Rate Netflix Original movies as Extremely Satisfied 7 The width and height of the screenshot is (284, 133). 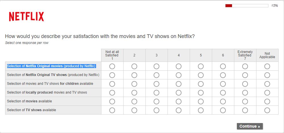[245, 66]
